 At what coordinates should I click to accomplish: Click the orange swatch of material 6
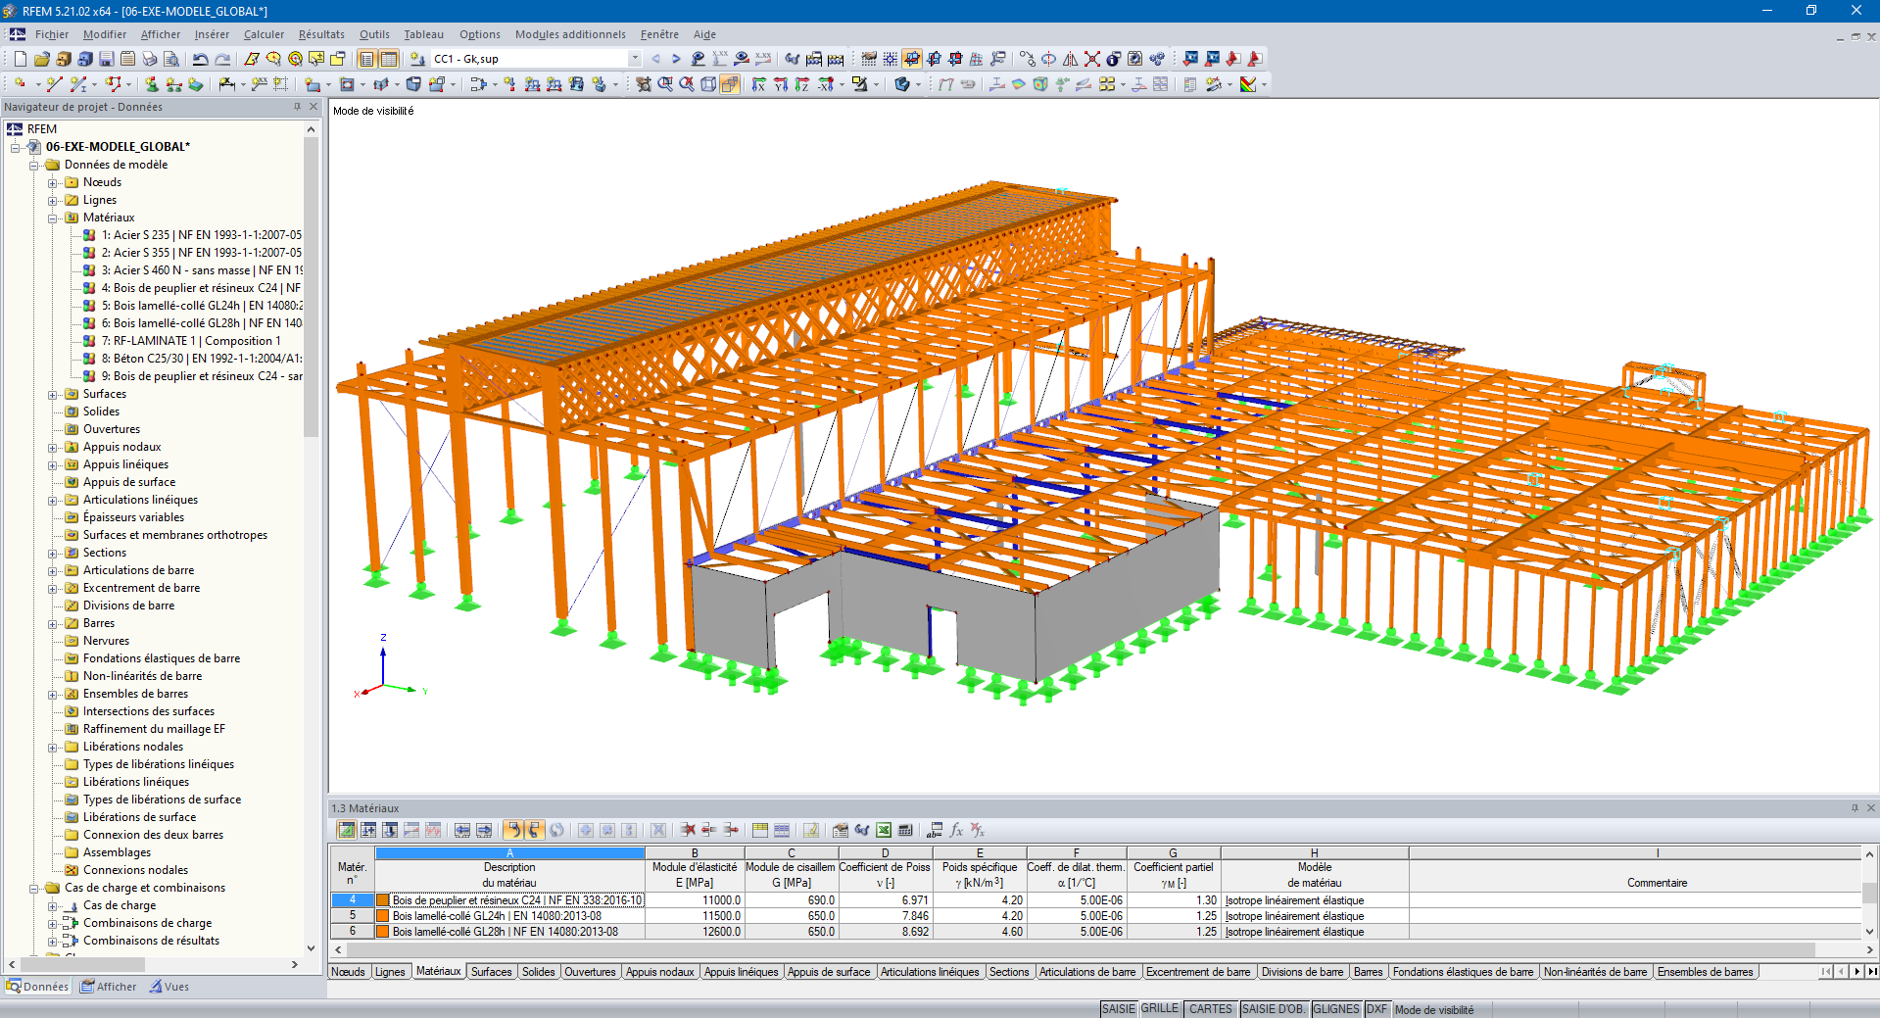[383, 932]
